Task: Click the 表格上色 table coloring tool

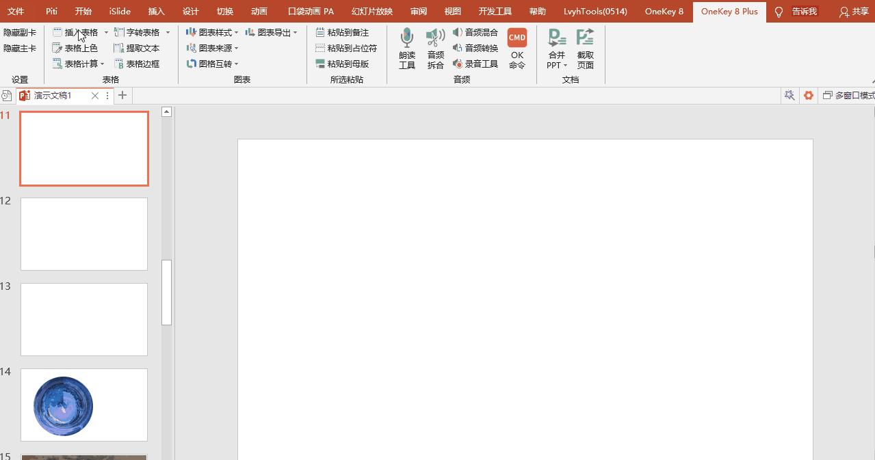Action: [75, 48]
